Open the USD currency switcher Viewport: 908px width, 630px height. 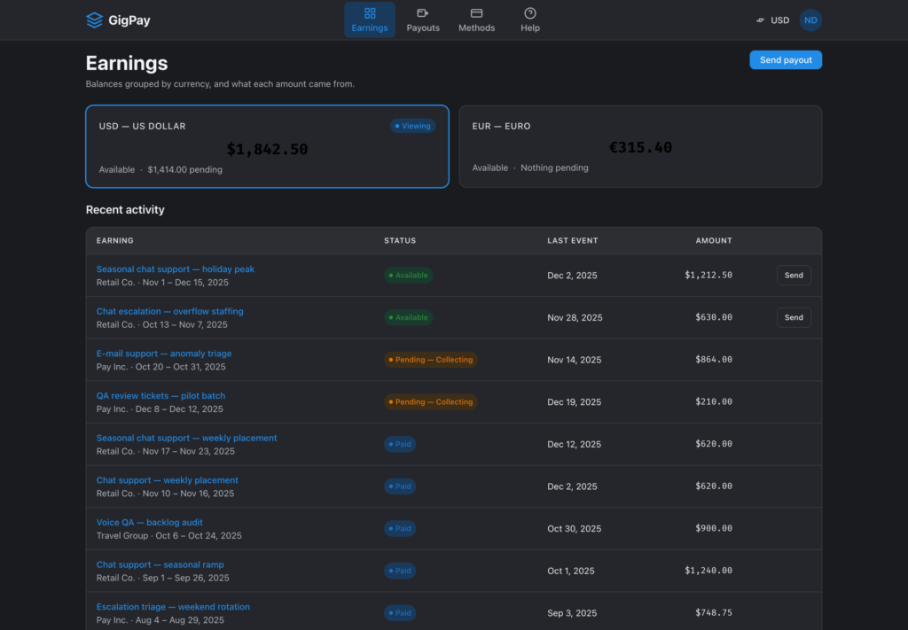(x=772, y=20)
